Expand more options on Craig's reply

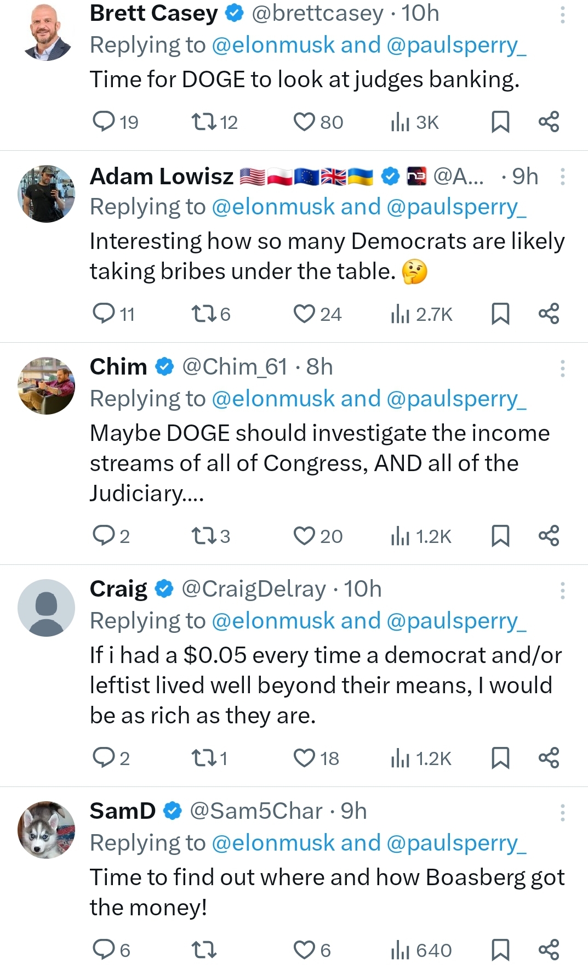562,590
